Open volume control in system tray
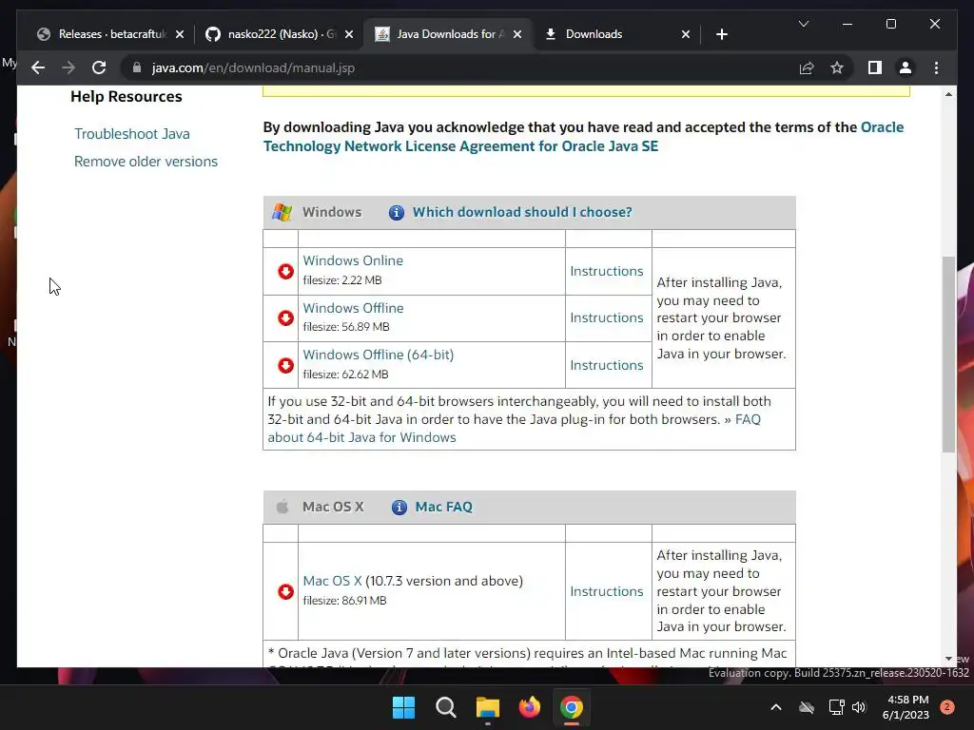The width and height of the screenshot is (974, 730). (859, 707)
